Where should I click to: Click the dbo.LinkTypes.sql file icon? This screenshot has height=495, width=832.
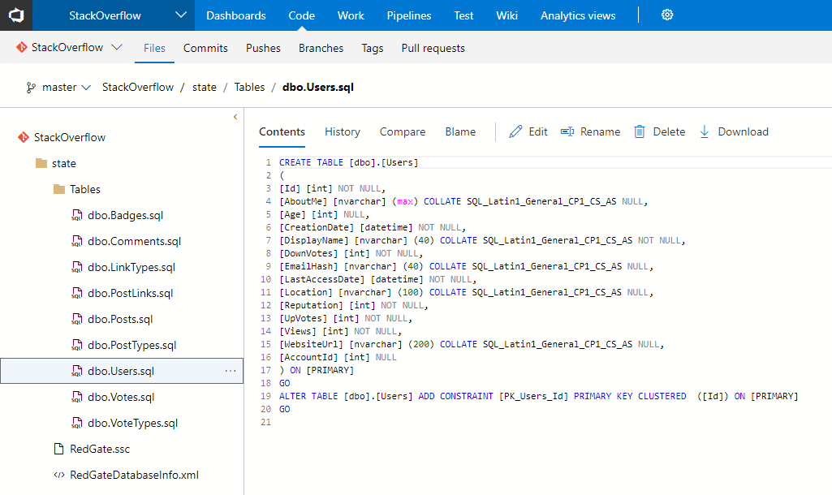[x=77, y=267]
